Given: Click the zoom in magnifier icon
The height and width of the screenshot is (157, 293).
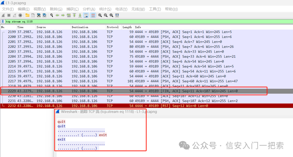Looking at the screenshot, I should (x=100, y=15).
